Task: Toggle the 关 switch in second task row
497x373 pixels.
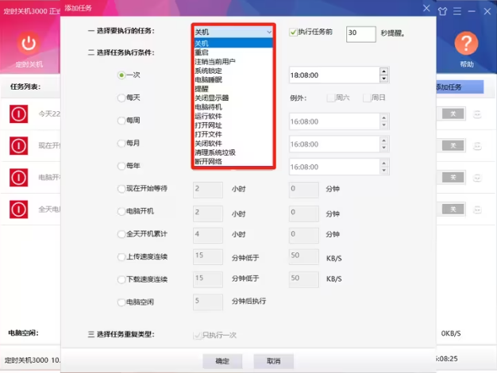Action: tap(453, 145)
